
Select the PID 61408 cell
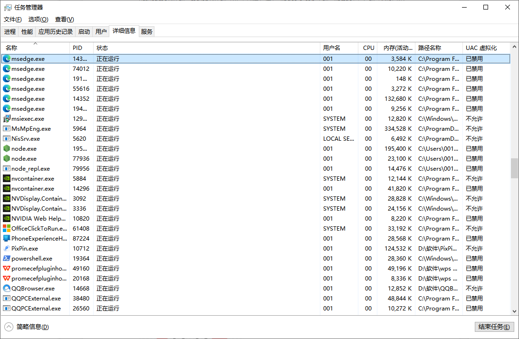click(x=81, y=228)
